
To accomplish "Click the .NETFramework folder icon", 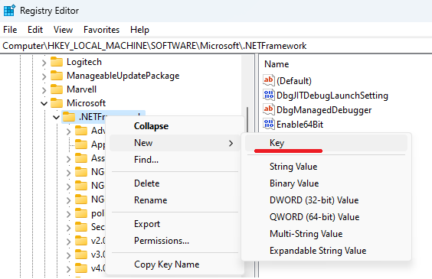I will [69, 117].
